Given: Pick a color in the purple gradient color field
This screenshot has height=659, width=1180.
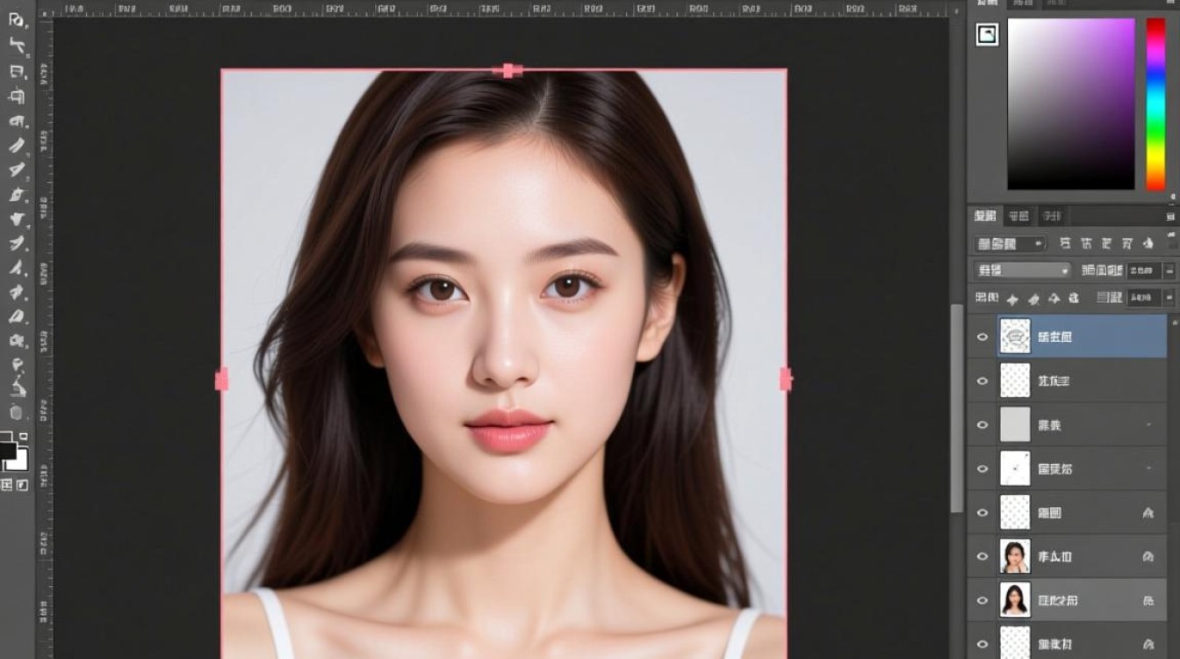Looking at the screenshot, I should coord(1070,104).
